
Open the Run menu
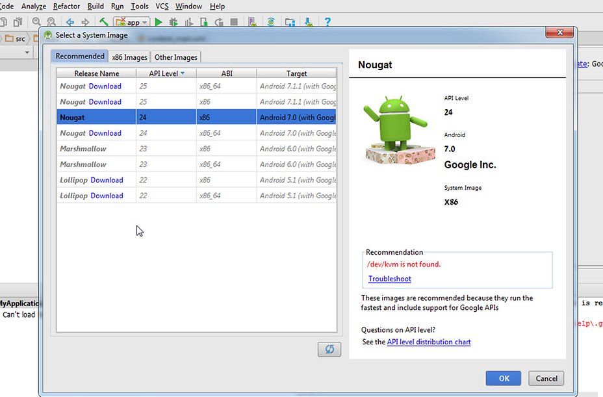pos(118,6)
